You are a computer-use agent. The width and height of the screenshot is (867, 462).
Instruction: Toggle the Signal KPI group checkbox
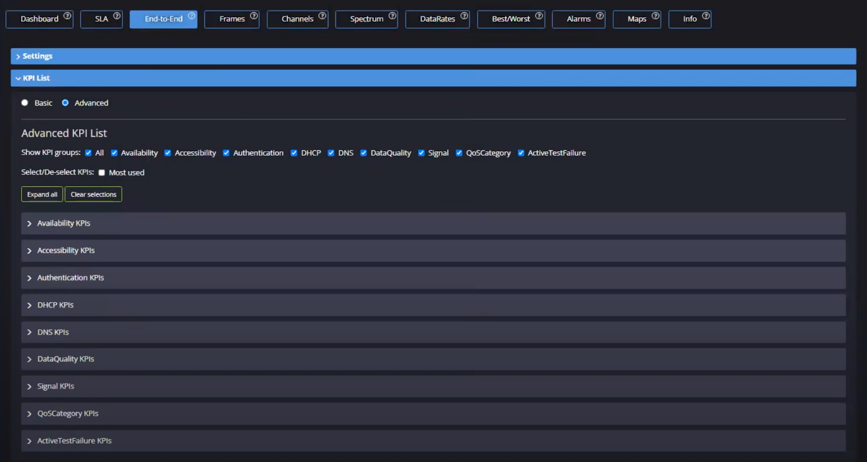421,153
